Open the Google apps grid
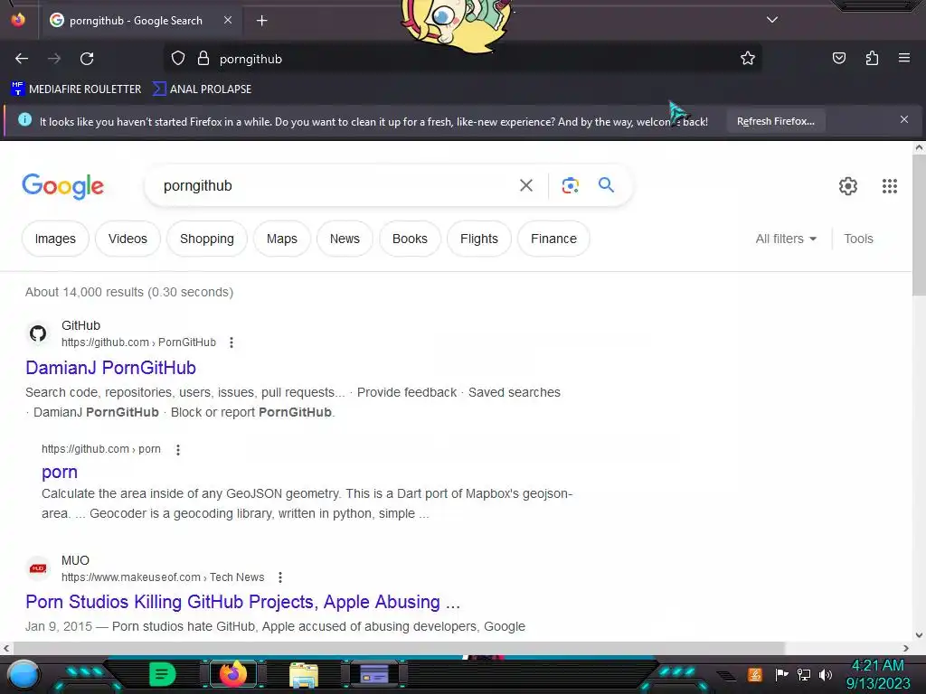This screenshot has height=694, width=926. coord(890,186)
